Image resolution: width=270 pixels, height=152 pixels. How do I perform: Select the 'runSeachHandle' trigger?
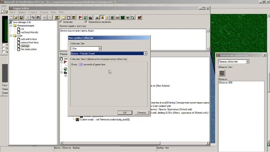click(30, 33)
